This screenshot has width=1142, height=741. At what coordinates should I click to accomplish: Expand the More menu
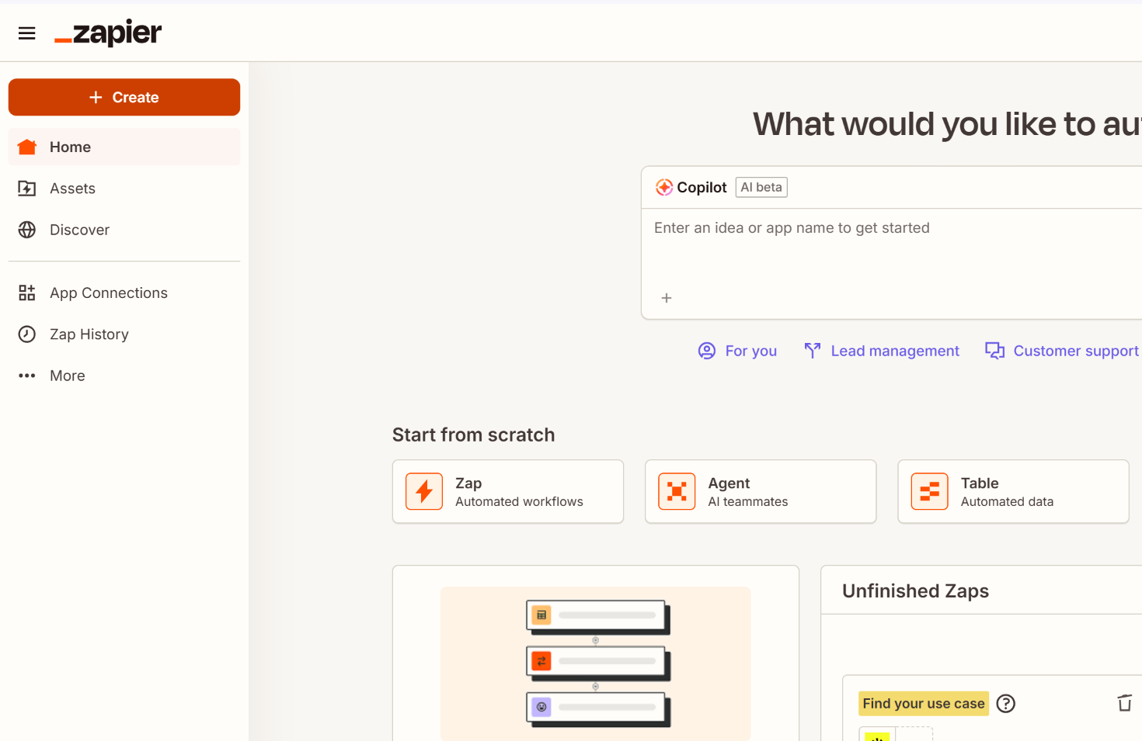coord(67,376)
